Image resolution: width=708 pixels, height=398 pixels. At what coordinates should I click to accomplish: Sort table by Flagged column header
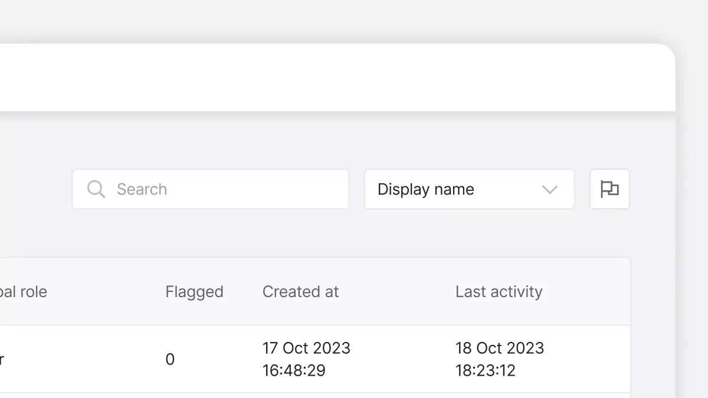[x=194, y=292]
